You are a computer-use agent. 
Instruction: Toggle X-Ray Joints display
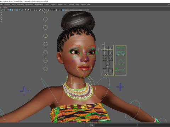point(45,10)
